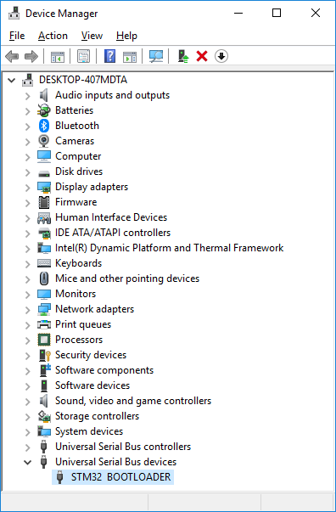Click the red X uninstall device icon
Image resolution: width=336 pixels, height=512 pixels.
tap(202, 57)
